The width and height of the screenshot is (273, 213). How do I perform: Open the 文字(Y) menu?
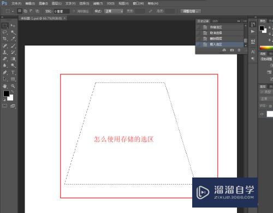coord(70,3)
